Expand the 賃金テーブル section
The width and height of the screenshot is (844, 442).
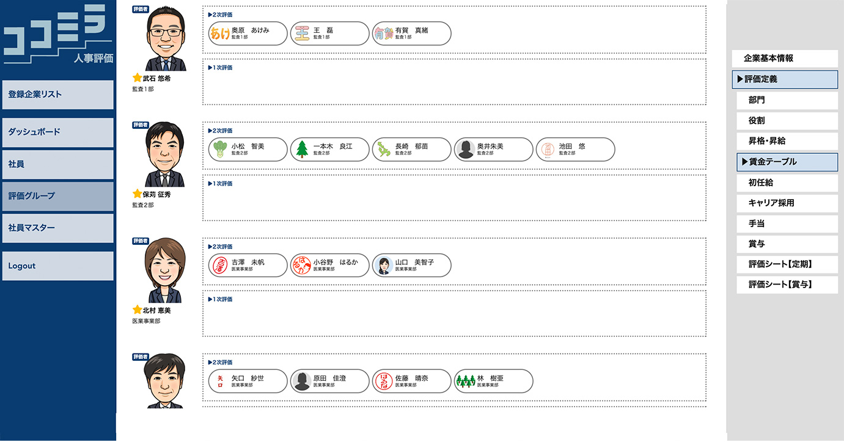tap(787, 162)
